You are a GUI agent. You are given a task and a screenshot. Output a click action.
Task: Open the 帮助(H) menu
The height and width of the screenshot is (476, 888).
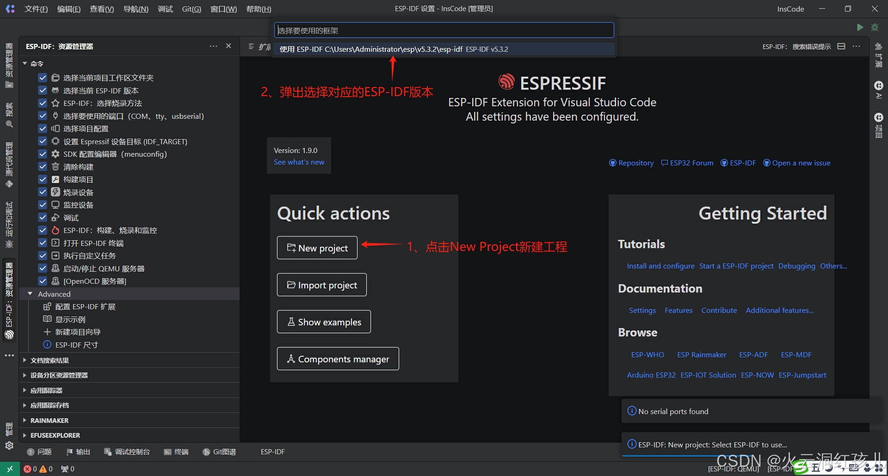[x=259, y=9]
